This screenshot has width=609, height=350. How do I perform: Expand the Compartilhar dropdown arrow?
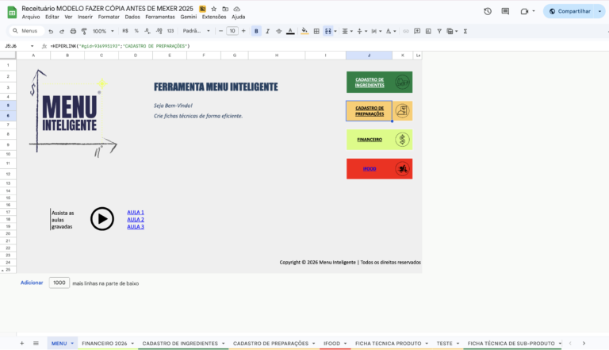pos(599,11)
